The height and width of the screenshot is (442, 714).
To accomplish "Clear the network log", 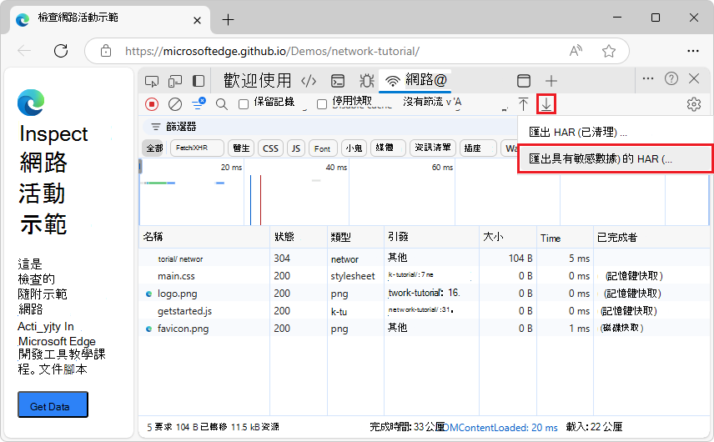I will [175, 104].
